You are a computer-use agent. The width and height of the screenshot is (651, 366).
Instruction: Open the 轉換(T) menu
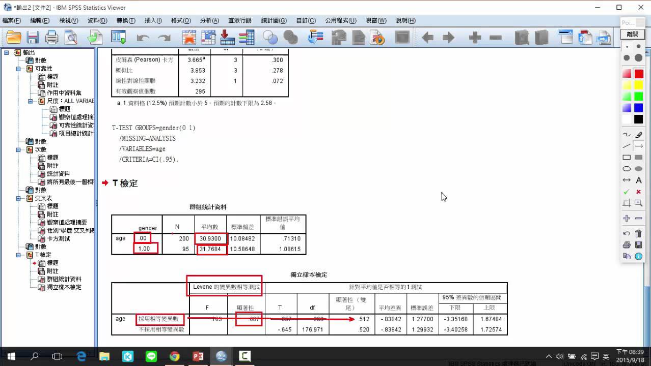click(x=126, y=20)
